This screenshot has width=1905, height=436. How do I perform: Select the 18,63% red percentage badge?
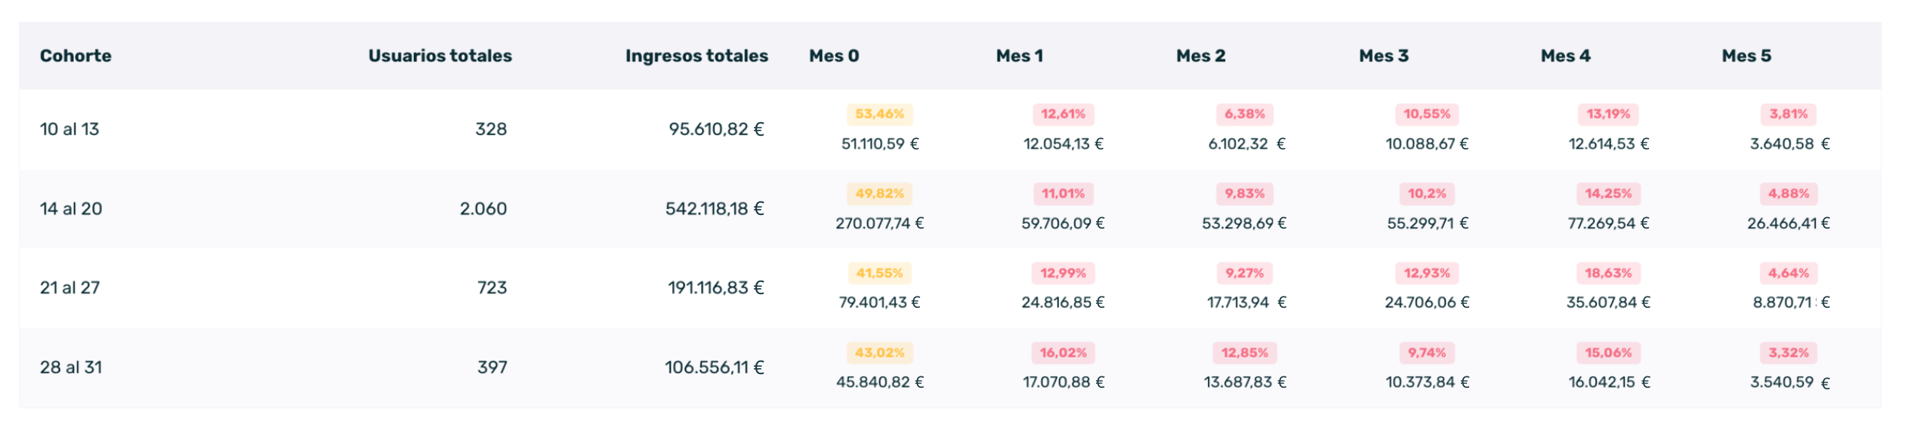(1608, 273)
